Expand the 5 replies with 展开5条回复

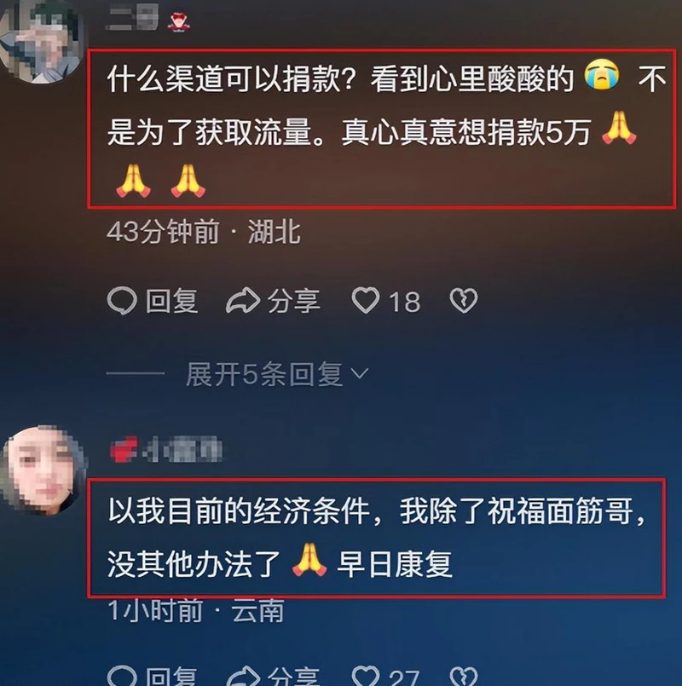tap(264, 374)
